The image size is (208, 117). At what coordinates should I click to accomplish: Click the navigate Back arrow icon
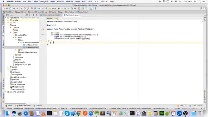click(39, 8)
